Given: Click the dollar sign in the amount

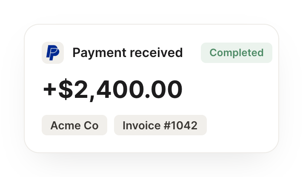Looking at the screenshot, I should click(x=66, y=89).
